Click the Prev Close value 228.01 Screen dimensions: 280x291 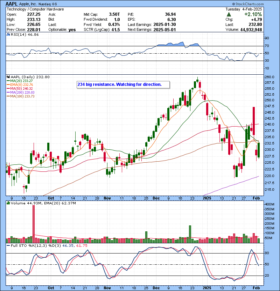point(34,29)
